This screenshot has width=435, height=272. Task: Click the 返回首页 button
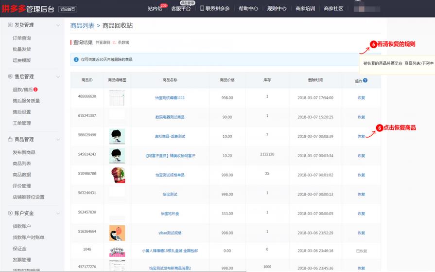coord(68,9)
